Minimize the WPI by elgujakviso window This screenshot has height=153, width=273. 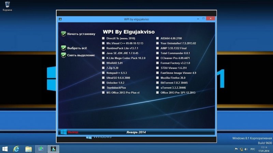[198, 19]
